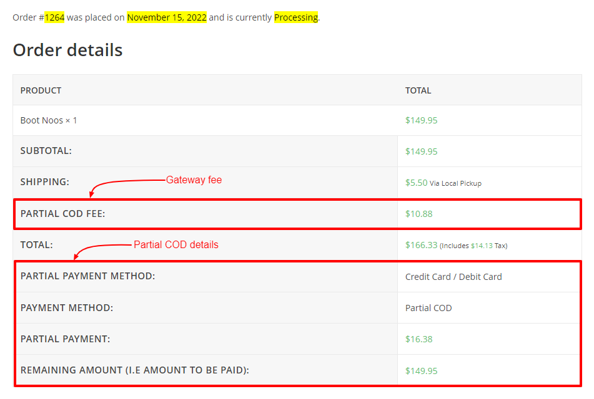Select the PRODUCT column header

tap(41, 90)
